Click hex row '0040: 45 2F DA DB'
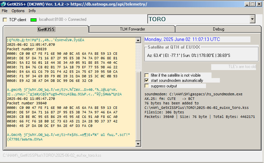 (x=50, y=126)
